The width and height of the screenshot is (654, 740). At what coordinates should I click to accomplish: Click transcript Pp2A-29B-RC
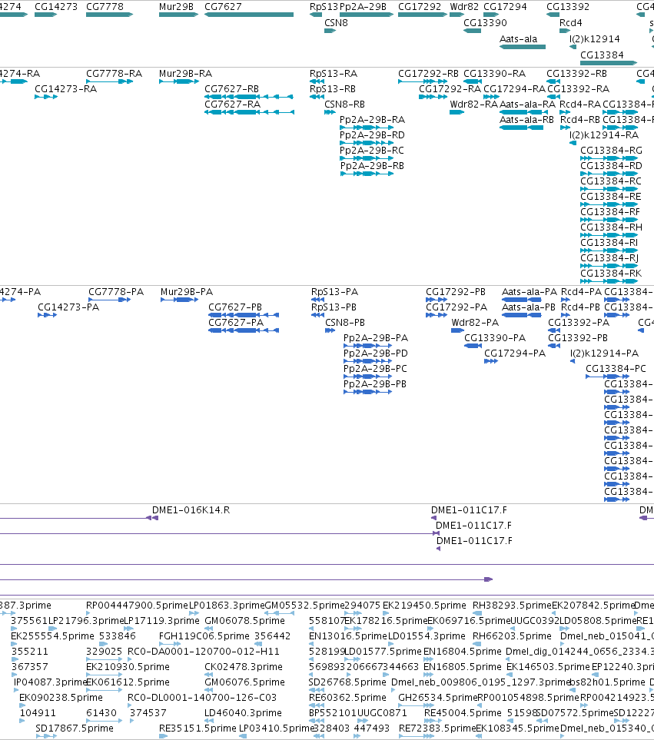click(x=372, y=150)
